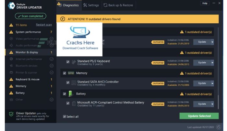
Task: Toggle the Select all checkbox
Action: tap(65, 116)
